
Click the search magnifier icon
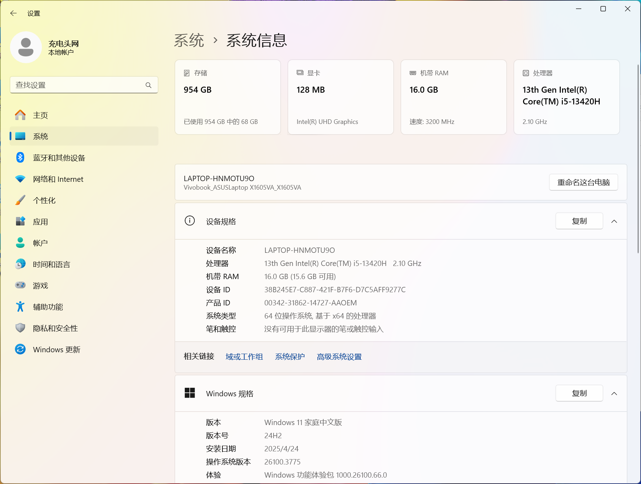coord(149,85)
